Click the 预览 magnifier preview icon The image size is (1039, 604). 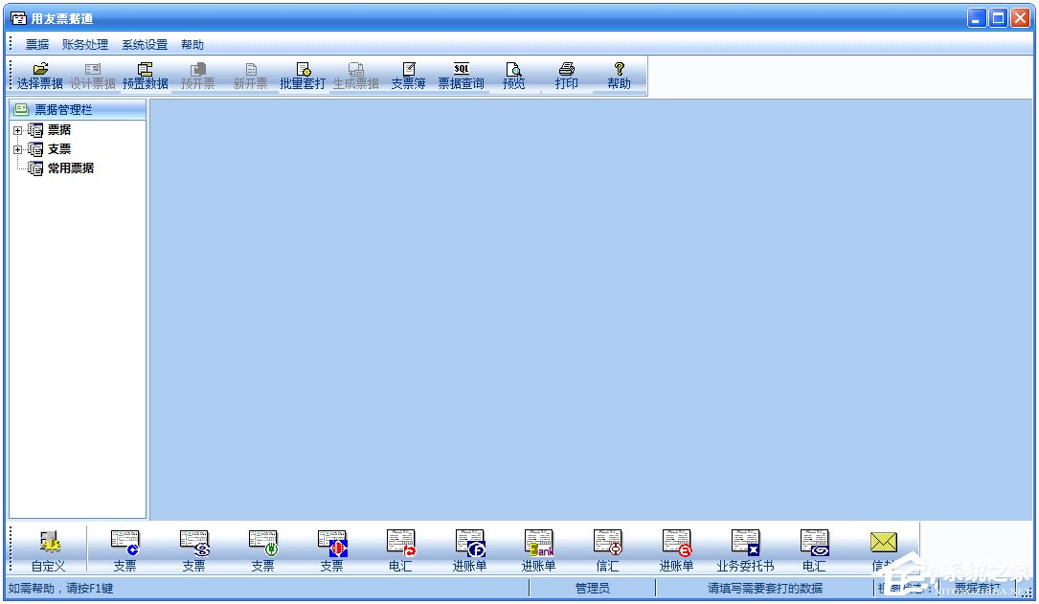point(514,70)
